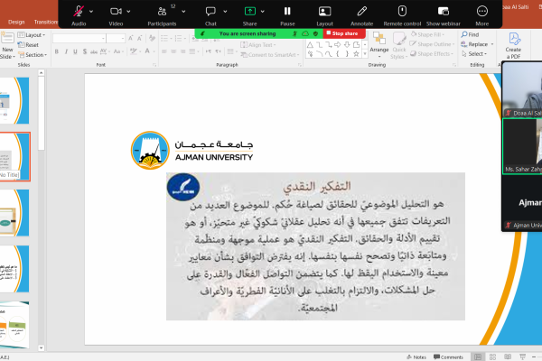Click the Clear All Formatting icon
Viewport: 542px width, 361px height.
point(152,38)
